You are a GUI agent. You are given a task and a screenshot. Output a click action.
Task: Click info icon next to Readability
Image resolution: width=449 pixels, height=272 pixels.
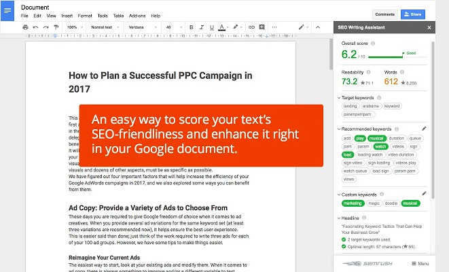[369, 72]
